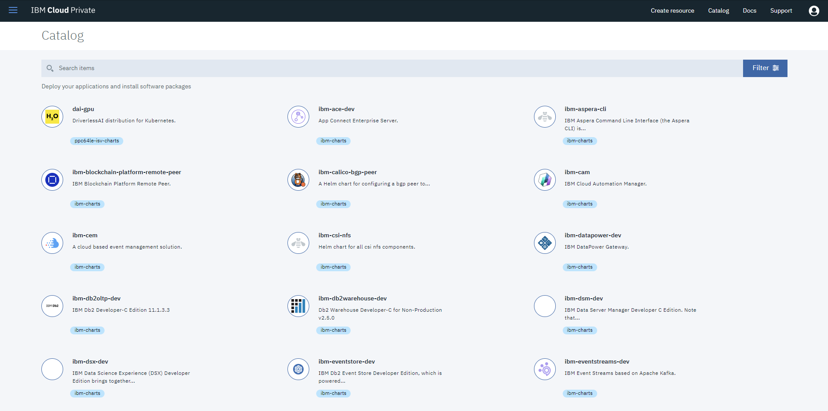Open the ibm-db2warehouse-dev chart title
The height and width of the screenshot is (411, 828).
click(x=352, y=299)
